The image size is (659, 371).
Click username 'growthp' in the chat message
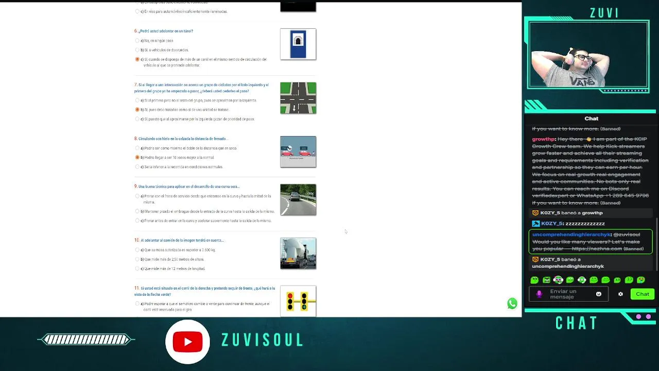[544, 139]
